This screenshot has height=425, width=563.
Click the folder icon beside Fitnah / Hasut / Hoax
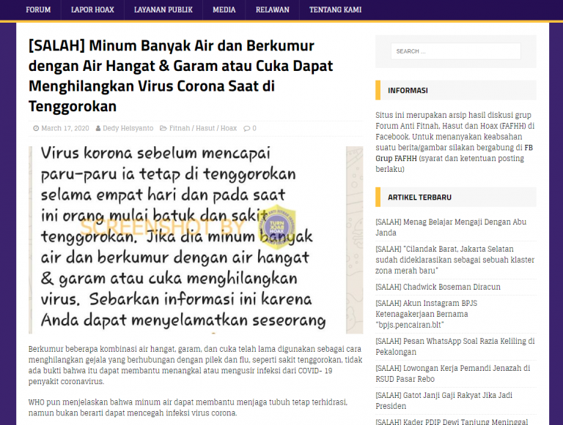(x=163, y=128)
